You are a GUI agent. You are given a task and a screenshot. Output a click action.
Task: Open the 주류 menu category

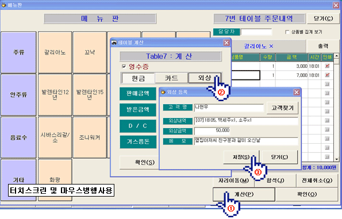[x=18, y=52]
